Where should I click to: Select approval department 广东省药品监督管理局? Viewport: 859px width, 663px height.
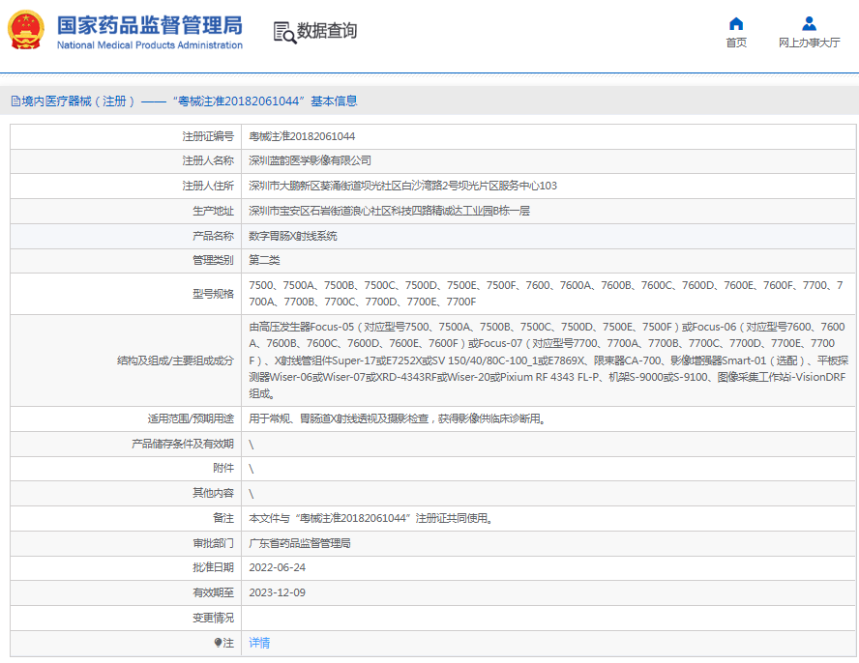[300, 543]
